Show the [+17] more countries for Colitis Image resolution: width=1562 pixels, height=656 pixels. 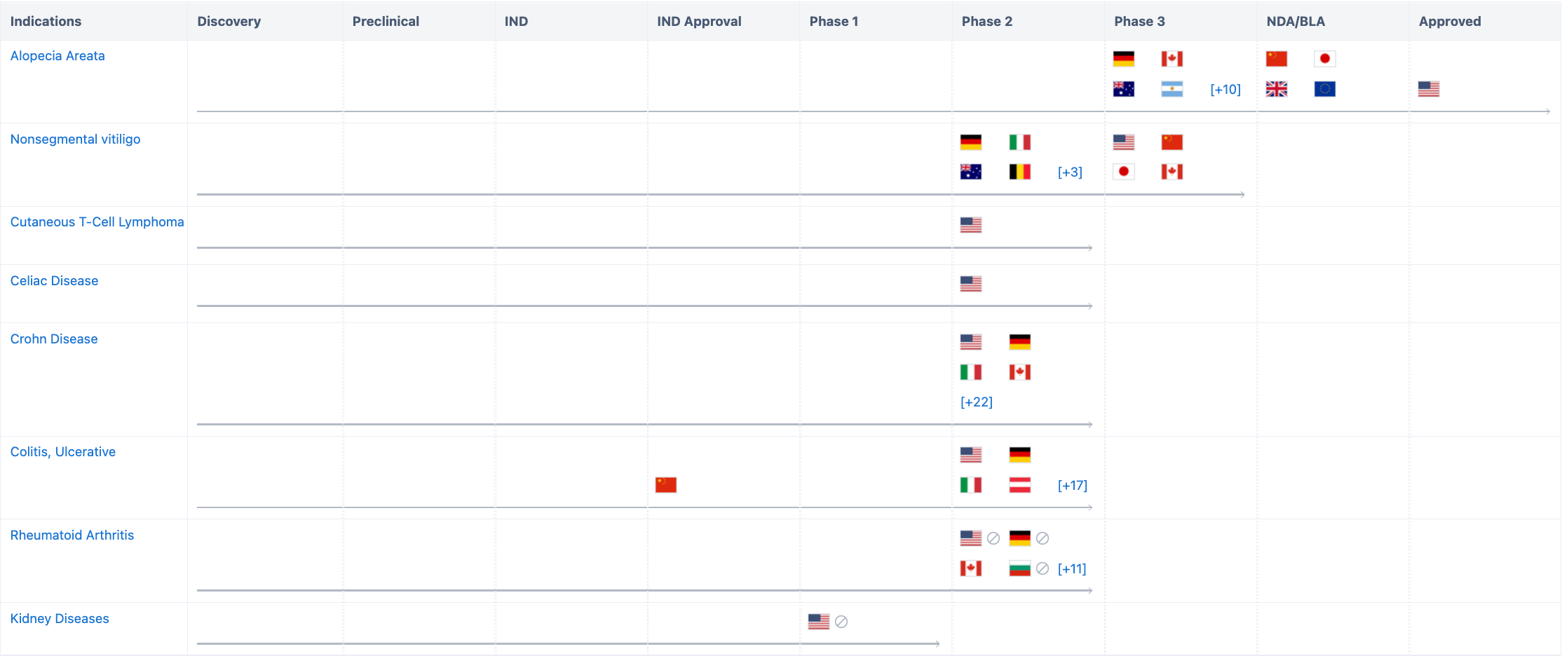point(1072,486)
